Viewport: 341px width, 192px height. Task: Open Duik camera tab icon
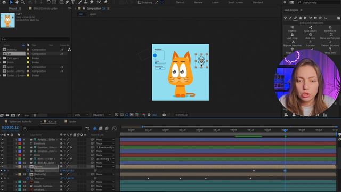pos(315,18)
